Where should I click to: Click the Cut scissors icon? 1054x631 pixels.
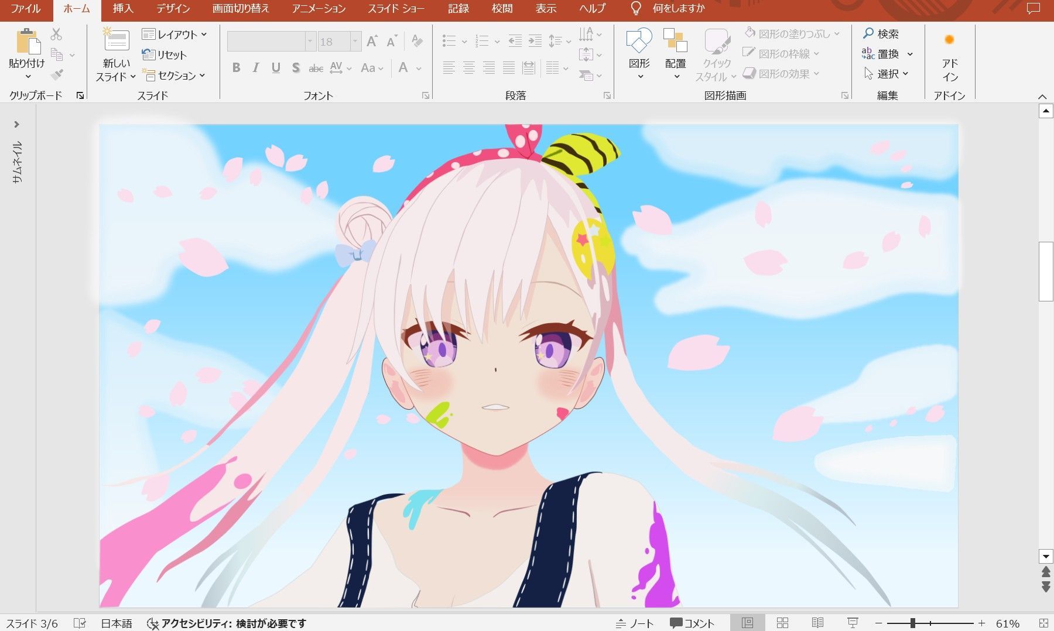[x=56, y=34]
